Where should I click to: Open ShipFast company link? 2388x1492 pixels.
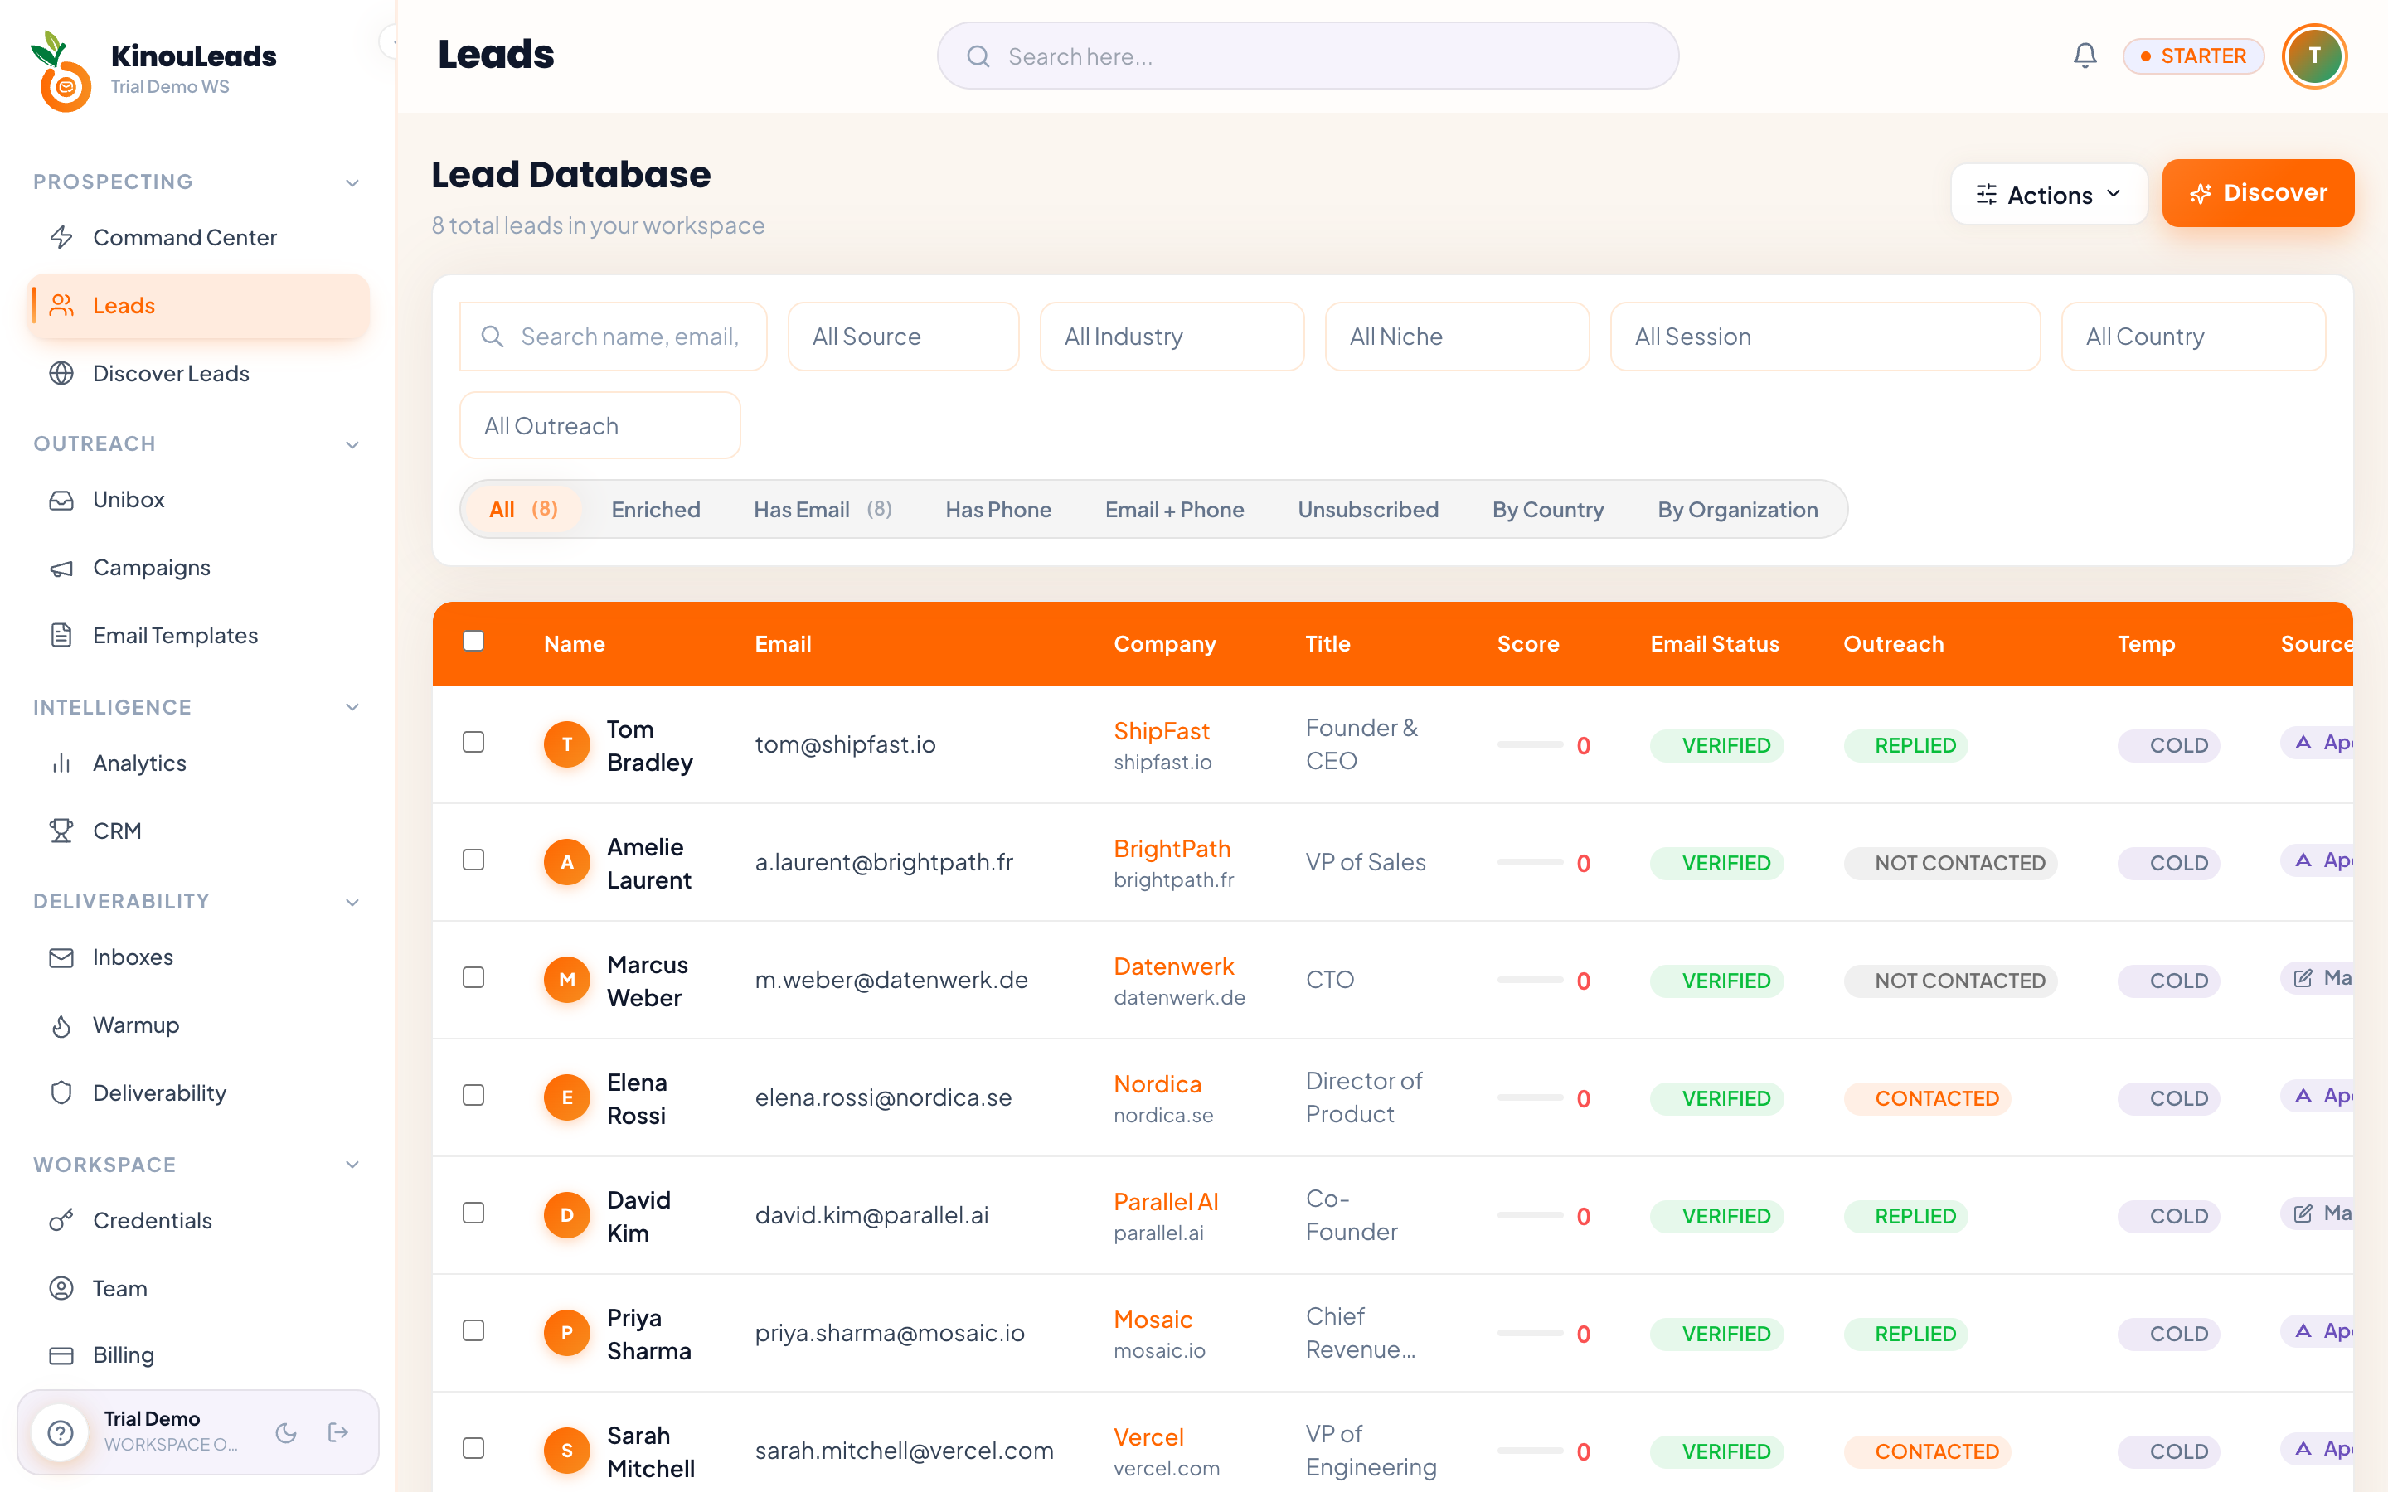tap(1162, 731)
